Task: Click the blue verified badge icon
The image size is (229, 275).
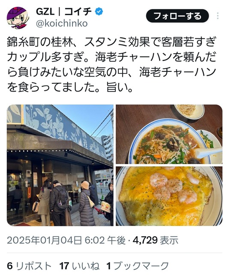Action: pos(99,12)
